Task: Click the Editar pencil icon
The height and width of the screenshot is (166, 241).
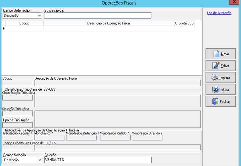Action: pyautogui.click(x=215, y=66)
